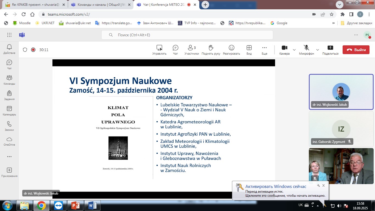Show hidden tray icons arrow
This screenshot has height=211, width=375.
coord(318,206)
